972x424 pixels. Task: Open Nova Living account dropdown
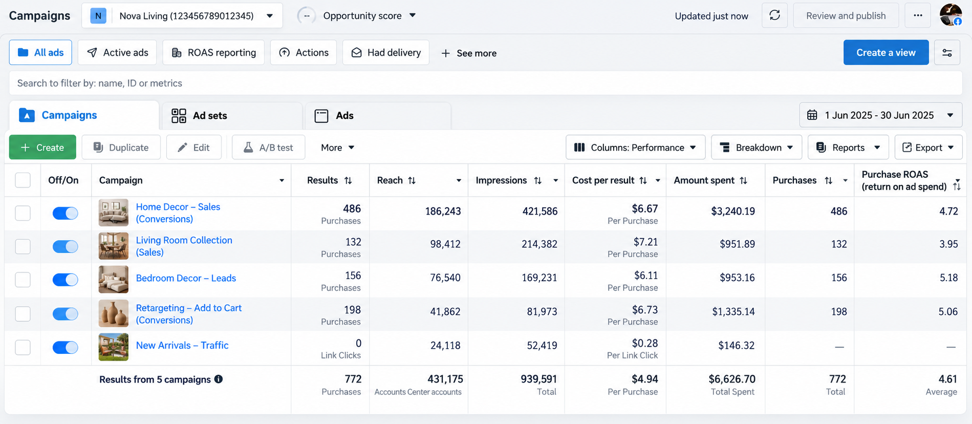tap(182, 16)
